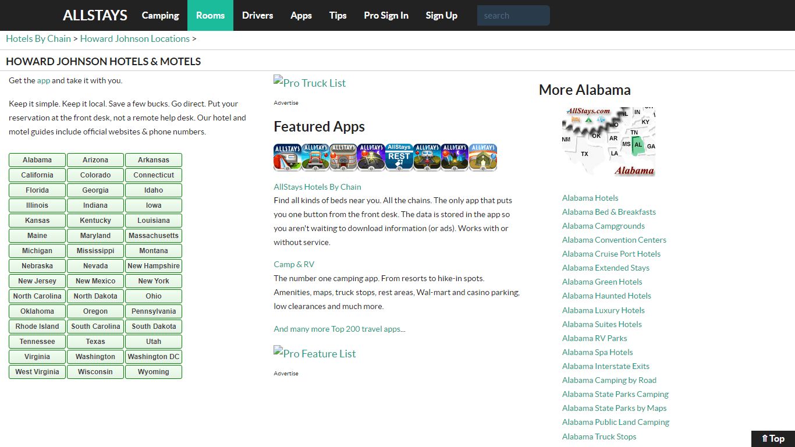This screenshot has width=795, height=447.
Task: Follow the Howard Johnson Locations breadcrumb
Action: 135,38
